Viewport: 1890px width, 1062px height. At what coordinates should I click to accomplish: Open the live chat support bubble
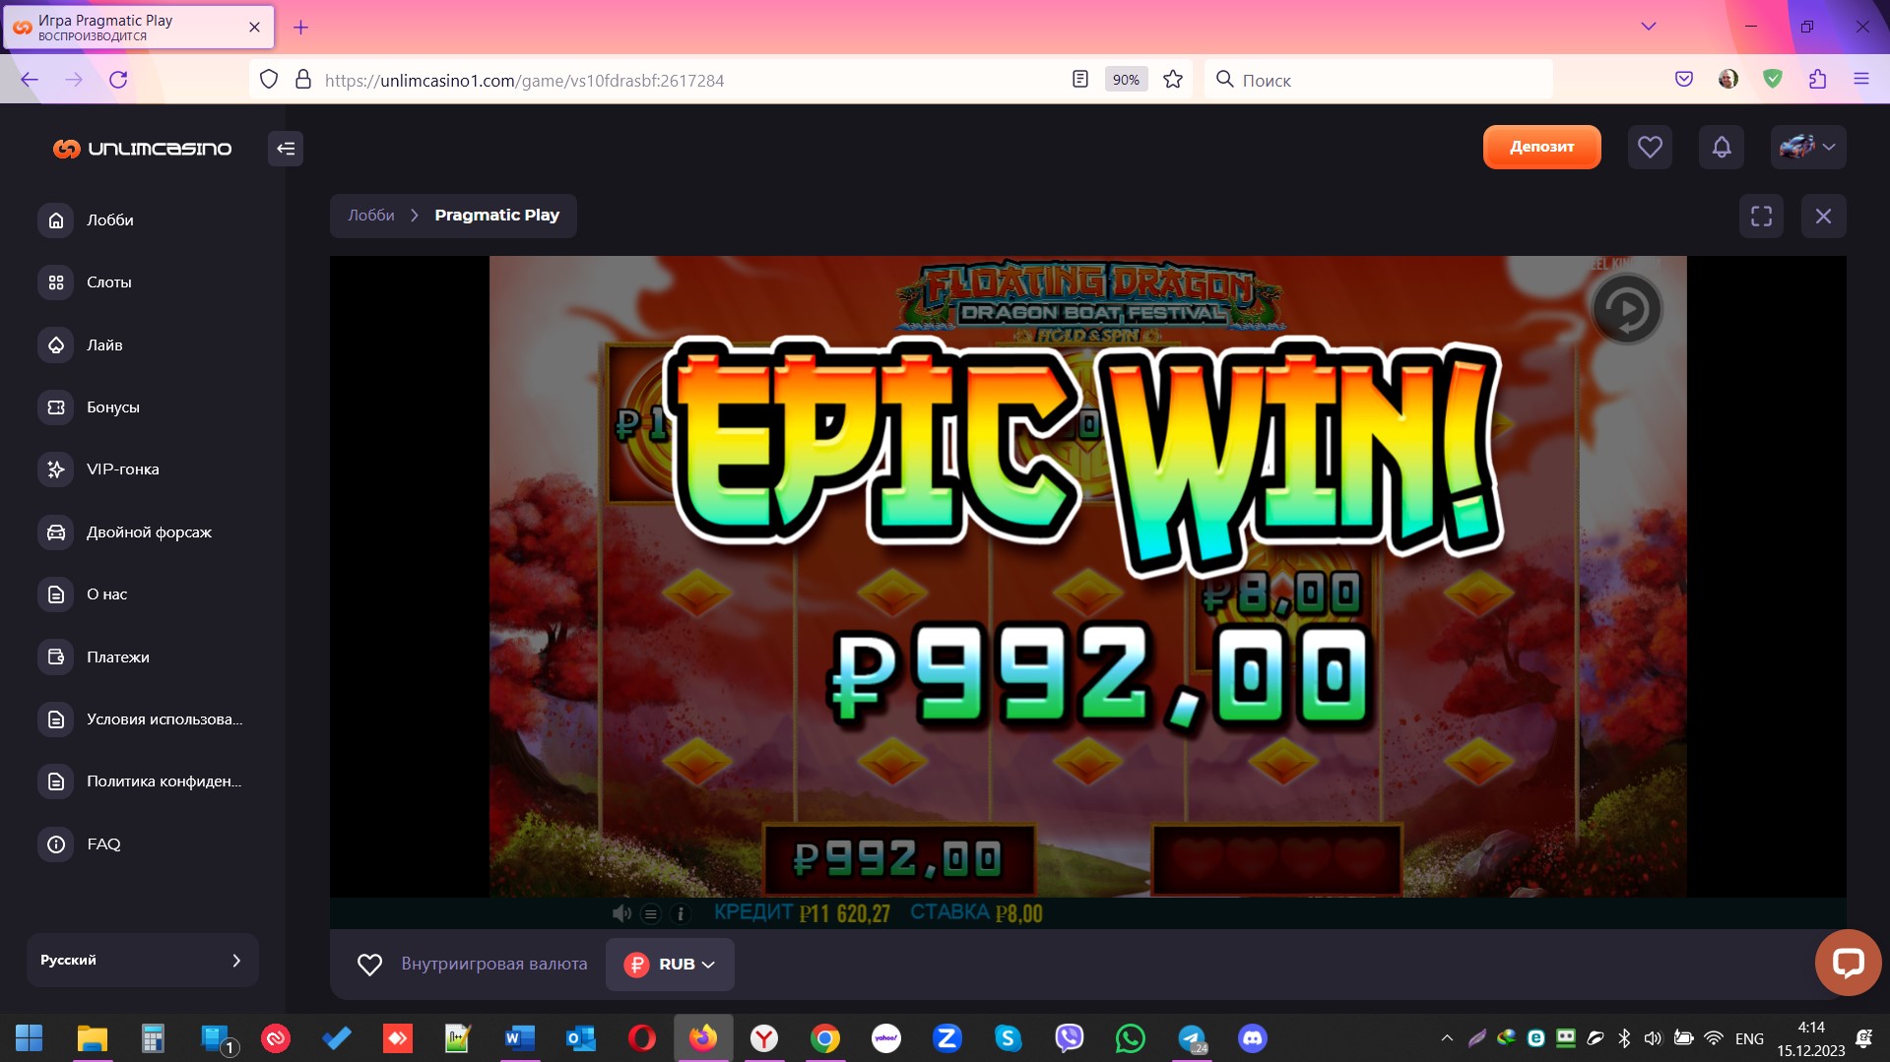pos(1848,962)
